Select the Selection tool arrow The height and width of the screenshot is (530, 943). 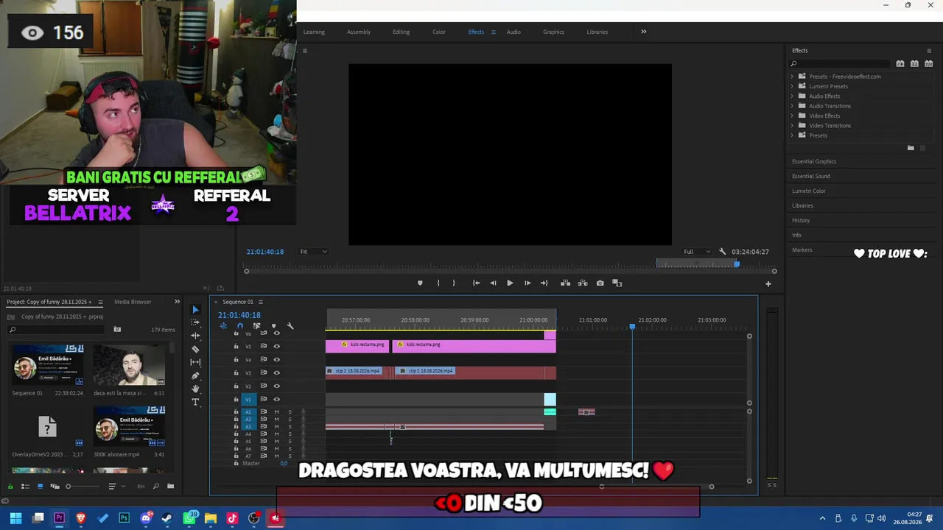click(x=195, y=310)
